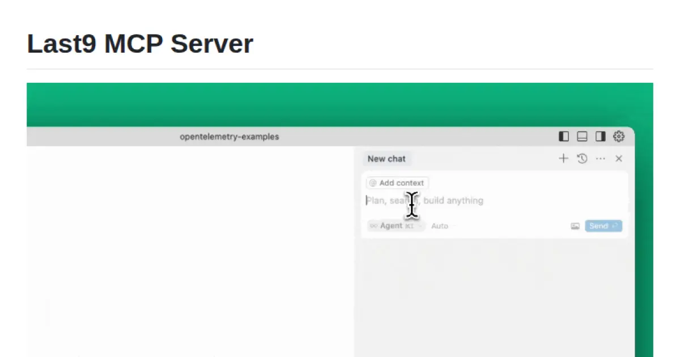Image resolution: width=680 pixels, height=357 pixels.
Task: Click the @ symbol inside Add context
Action: coord(373,182)
